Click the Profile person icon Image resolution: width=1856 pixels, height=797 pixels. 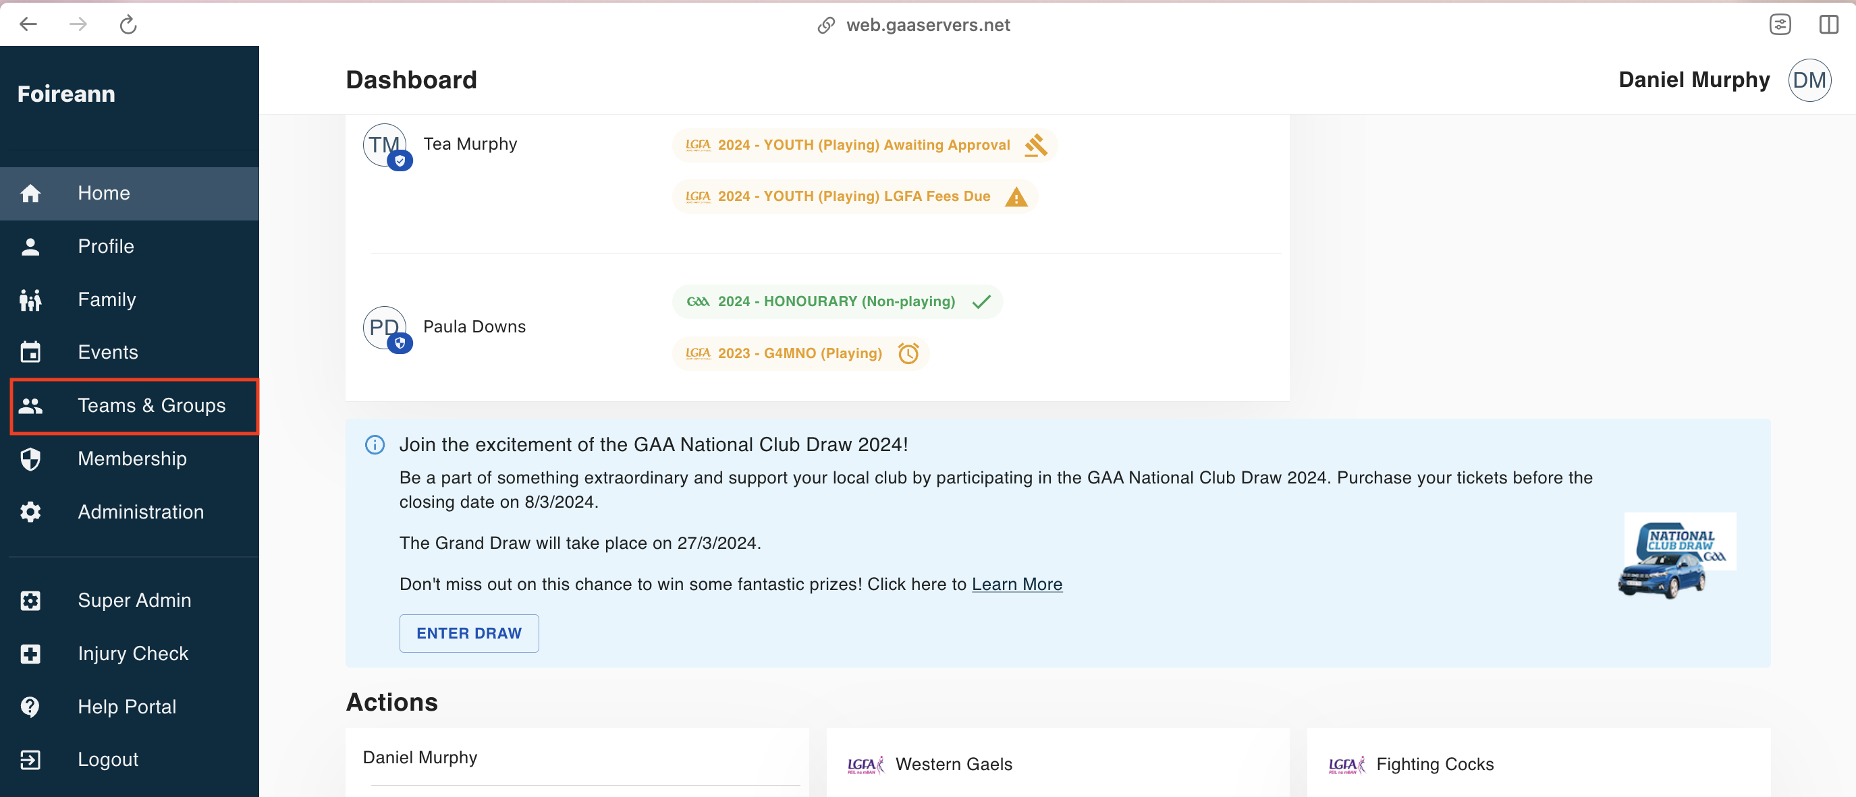[30, 247]
